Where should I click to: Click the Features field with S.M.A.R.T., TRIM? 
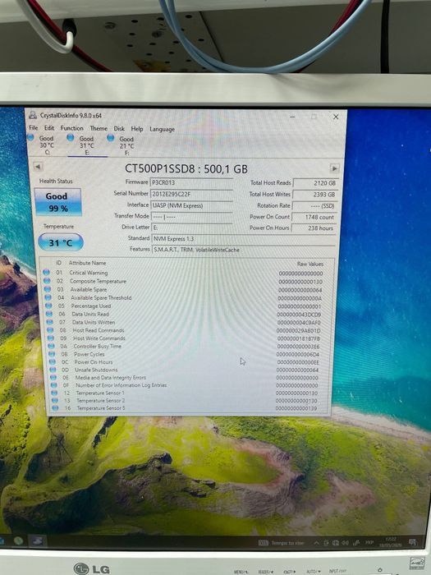[243, 250]
